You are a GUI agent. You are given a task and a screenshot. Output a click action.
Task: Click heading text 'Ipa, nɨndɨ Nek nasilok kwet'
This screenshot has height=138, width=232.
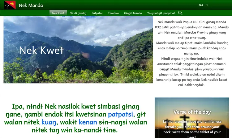[x=54, y=107]
